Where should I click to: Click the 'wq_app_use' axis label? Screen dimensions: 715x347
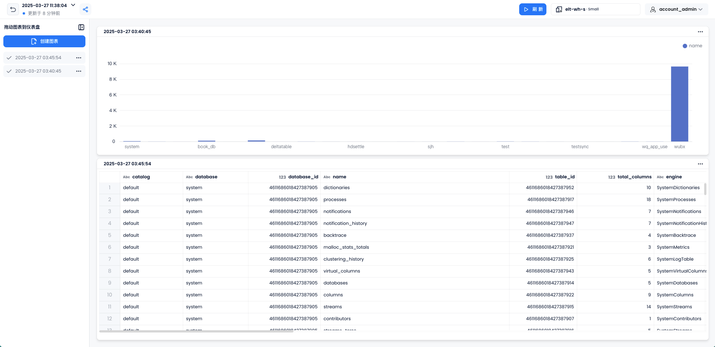(655, 147)
